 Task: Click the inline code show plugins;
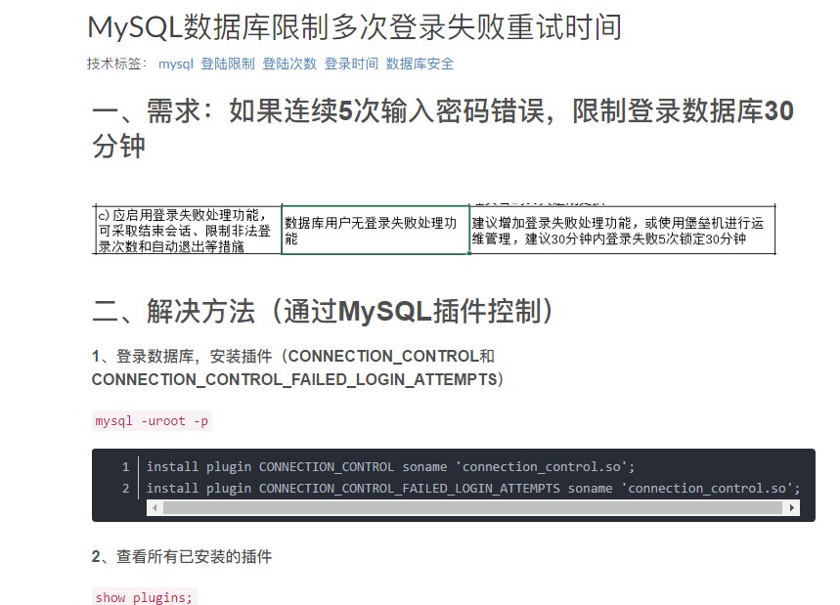[x=144, y=597]
